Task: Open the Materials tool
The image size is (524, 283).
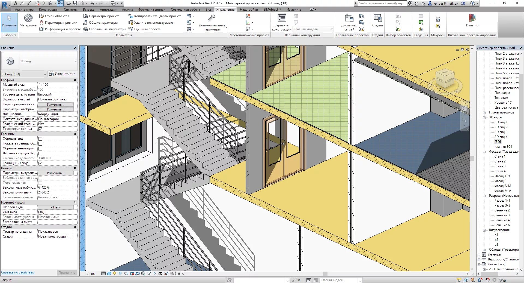Action: coord(28,21)
